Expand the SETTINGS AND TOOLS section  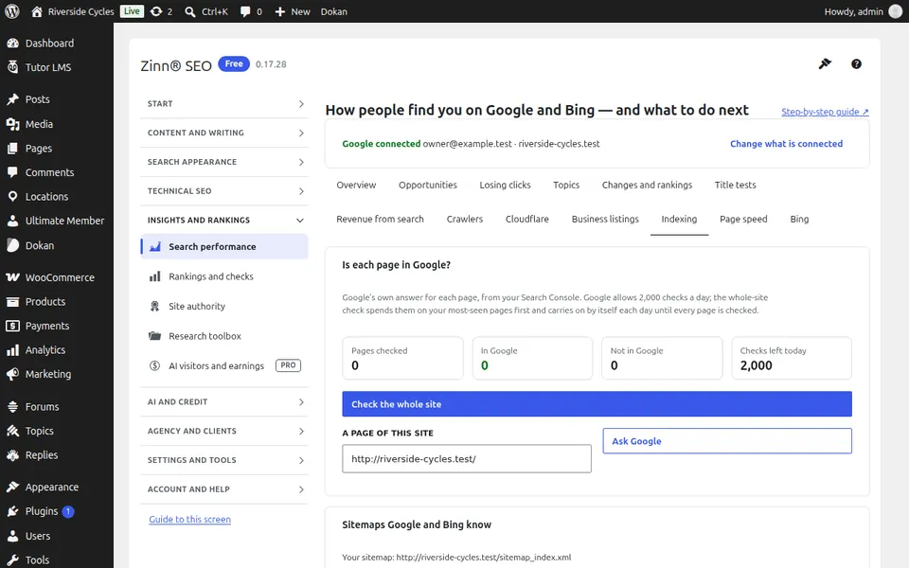click(x=224, y=460)
